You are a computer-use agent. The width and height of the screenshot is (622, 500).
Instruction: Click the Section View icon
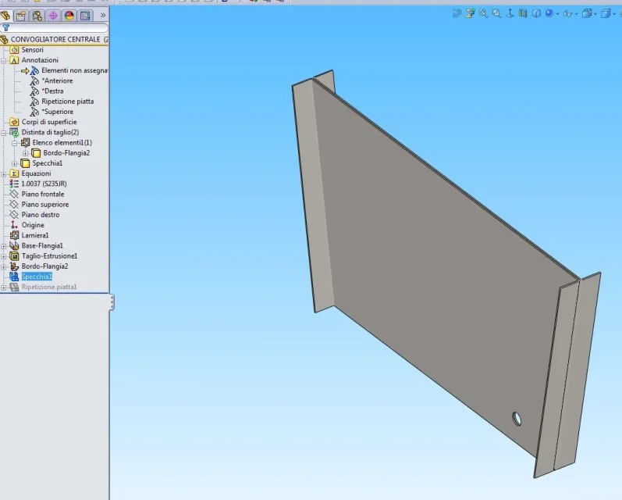coord(523,13)
